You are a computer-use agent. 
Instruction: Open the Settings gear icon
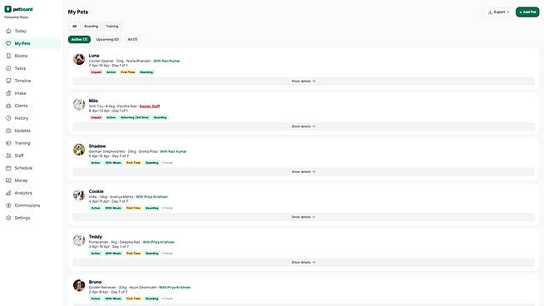[8, 218]
